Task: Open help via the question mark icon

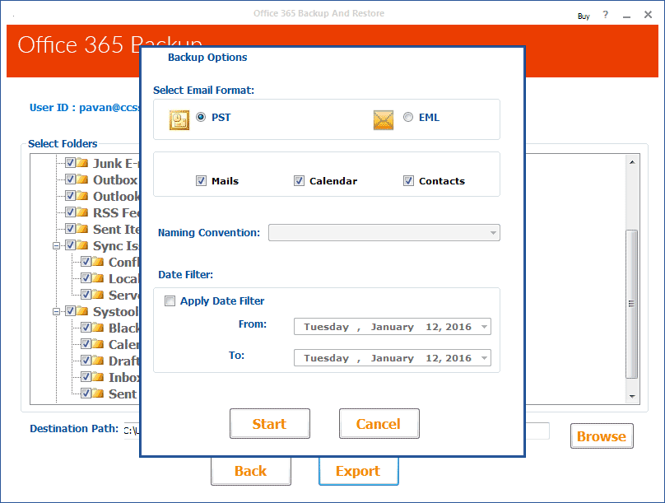Action: tap(607, 16)
